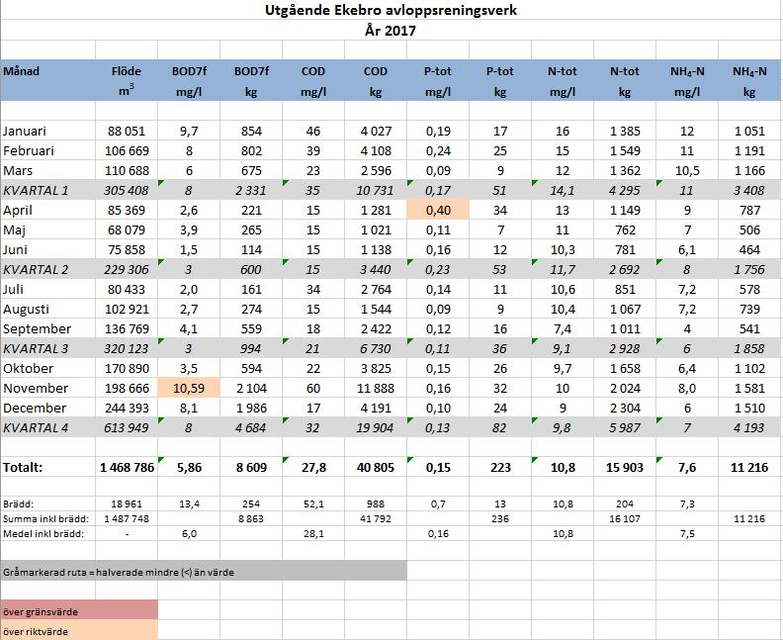Select the November row label
The width and height of the screenshot is (783, 640).
[36, 388]
